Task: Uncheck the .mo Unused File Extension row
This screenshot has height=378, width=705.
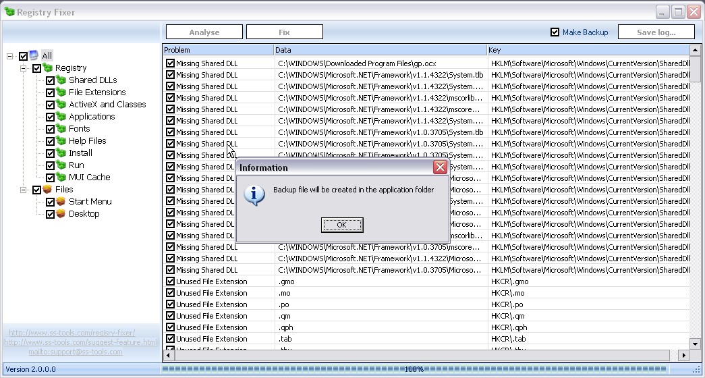Action: [x=171, y=293]
